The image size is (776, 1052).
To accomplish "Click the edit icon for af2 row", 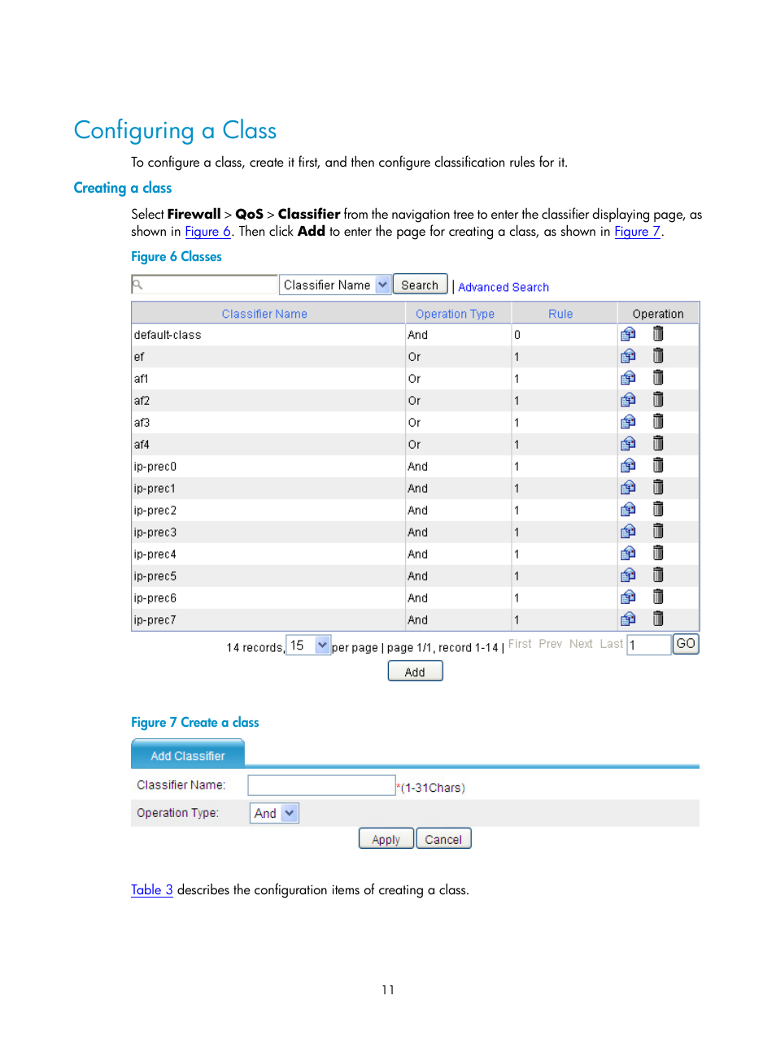I will pos(628,400).
